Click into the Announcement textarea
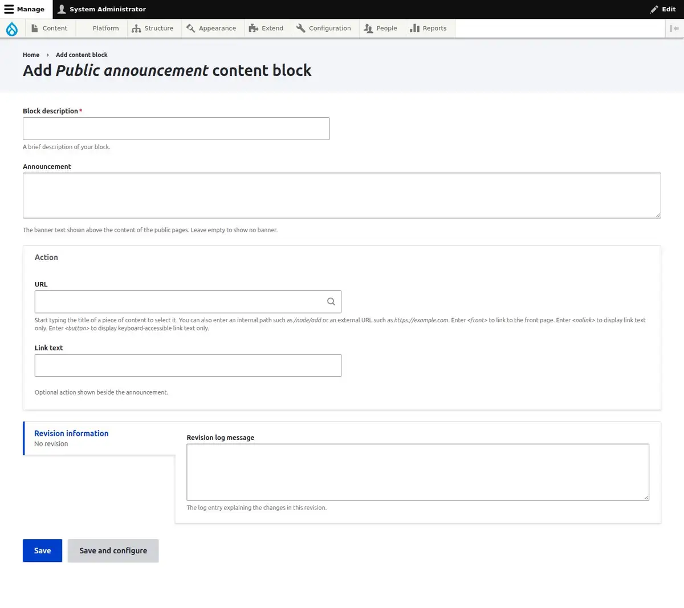Screen dimensions: 684x608 [x=342, y=195]
